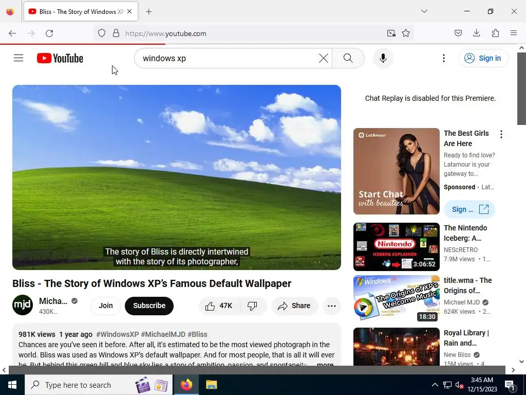Open picture-in-picture from the address bar
This screenshot has height=395, width=526.
[x=391, y=33]
